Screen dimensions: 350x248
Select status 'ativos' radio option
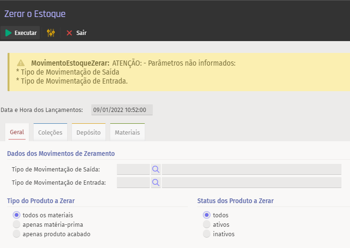[206, 224]
